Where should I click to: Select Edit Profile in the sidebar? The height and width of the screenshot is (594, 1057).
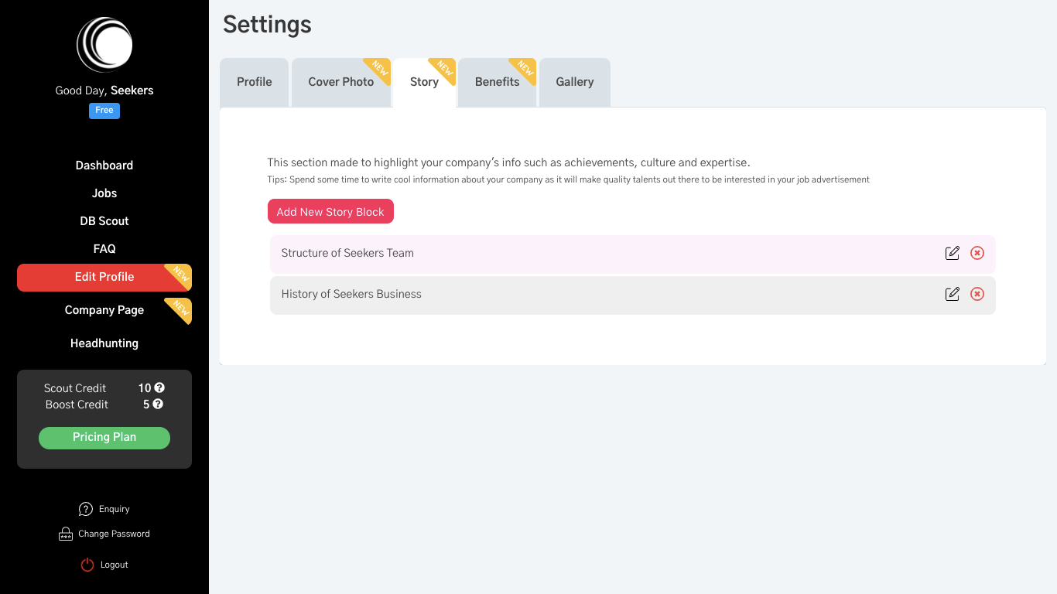104,278
